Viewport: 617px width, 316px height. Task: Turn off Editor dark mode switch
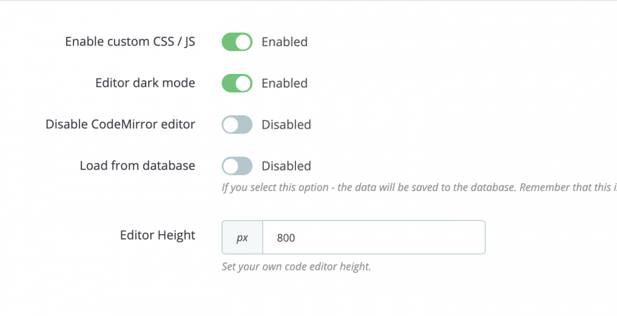click(237, 83)
